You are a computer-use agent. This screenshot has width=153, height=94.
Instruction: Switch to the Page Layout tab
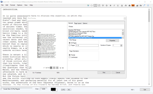tap(78, 23)
